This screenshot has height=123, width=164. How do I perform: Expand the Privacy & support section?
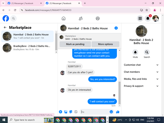pyautogui.click(x=141, y=86)
